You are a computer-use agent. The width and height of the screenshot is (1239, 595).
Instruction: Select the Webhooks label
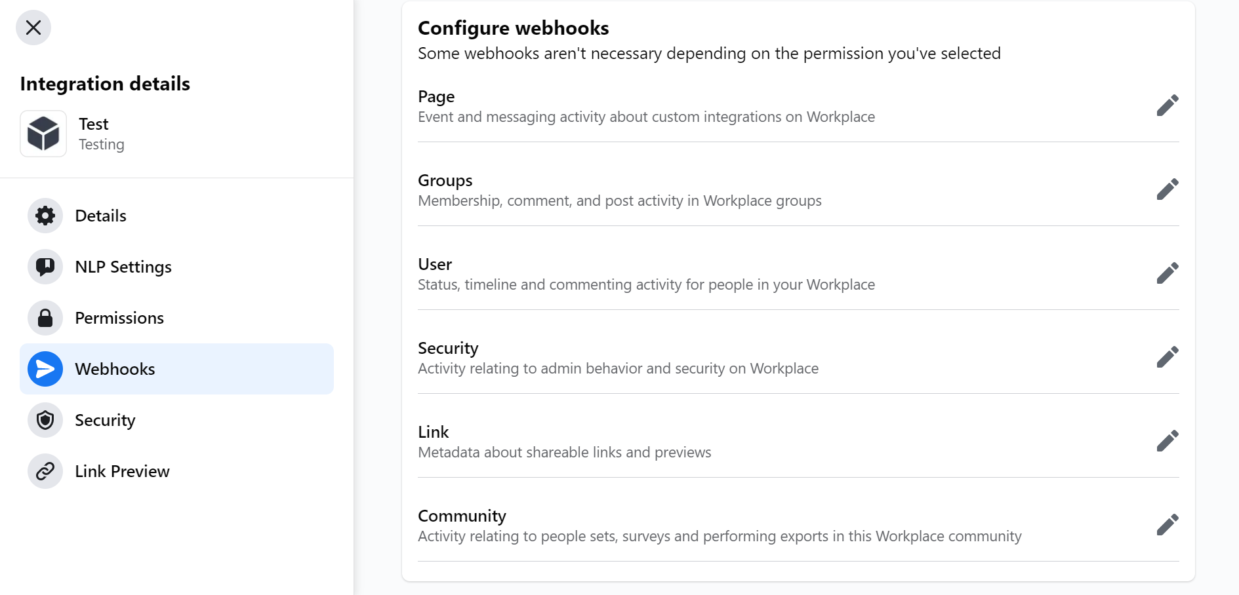pos(115,369)
